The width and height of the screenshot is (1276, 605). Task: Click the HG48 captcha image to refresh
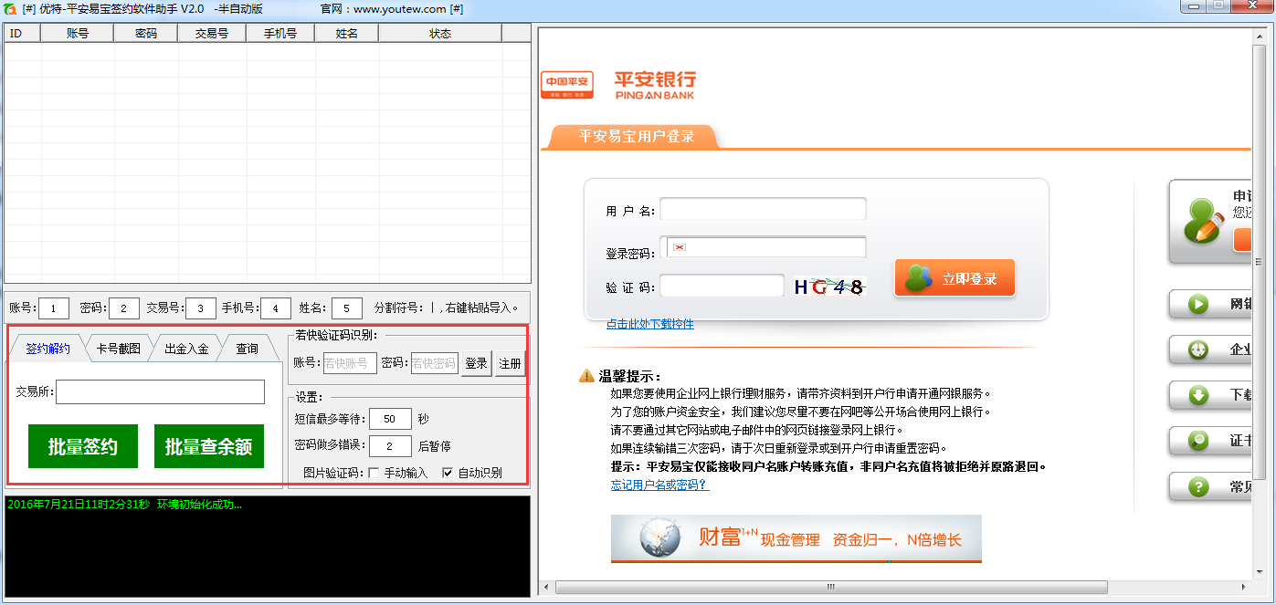click(x=828, y=287)
